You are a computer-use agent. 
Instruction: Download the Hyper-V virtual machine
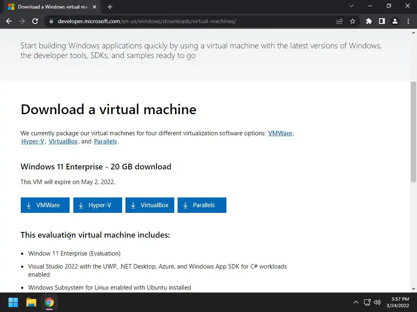[98, 205]
